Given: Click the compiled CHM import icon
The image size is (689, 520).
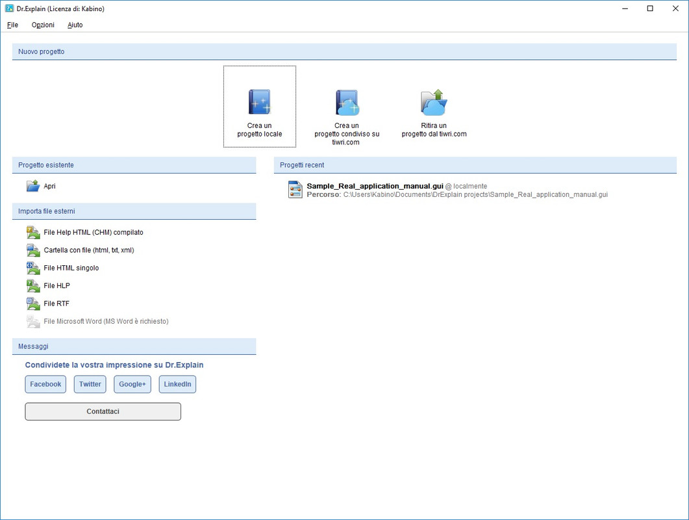Looking at the screenshot, I should [33, 232].
